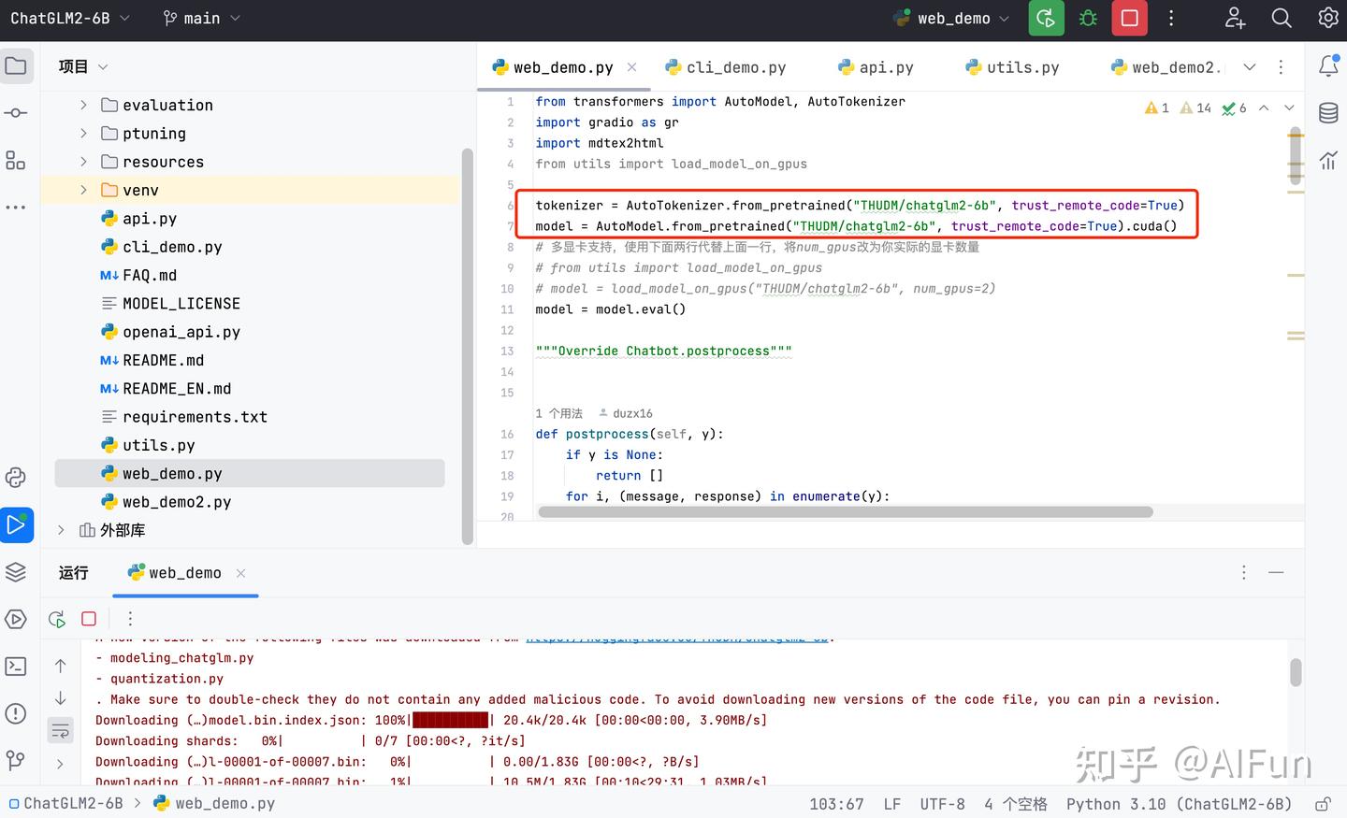Click the Python 3.10 interpreter in status bar
This screenshot has width=1347, height=818.
pos(1178,804)
